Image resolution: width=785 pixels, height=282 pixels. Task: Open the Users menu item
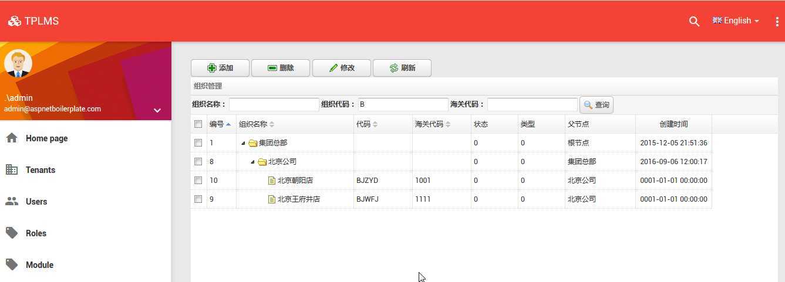86,202
